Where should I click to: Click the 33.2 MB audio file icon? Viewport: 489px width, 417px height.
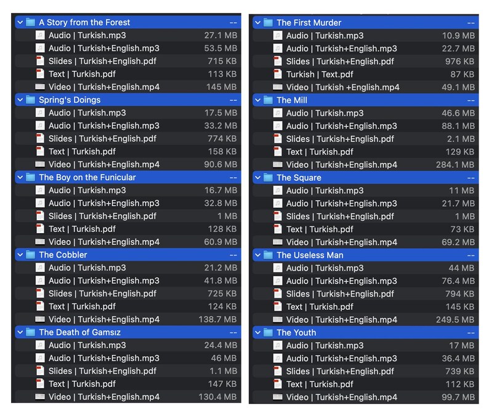point(40,126)
